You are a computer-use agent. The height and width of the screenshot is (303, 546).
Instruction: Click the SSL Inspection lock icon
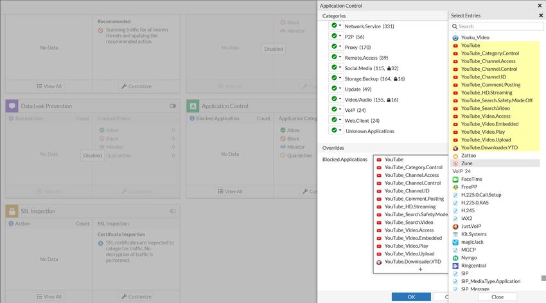point(12,211)
